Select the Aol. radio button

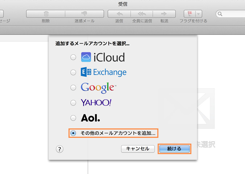73,118
